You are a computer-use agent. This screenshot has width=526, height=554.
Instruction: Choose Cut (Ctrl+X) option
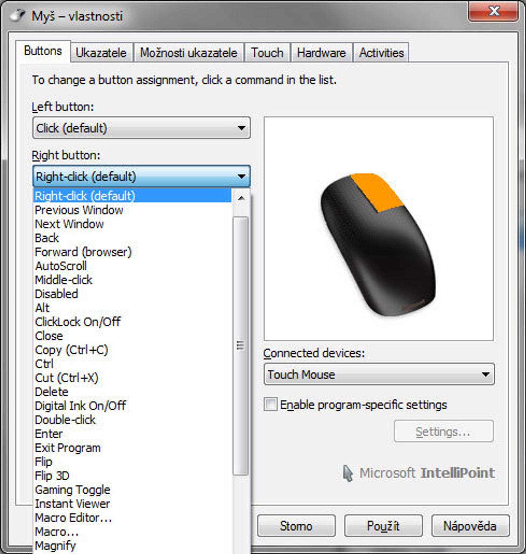click(132, 378)
